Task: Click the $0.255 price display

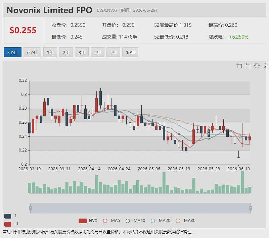Action: pos(23,30)
